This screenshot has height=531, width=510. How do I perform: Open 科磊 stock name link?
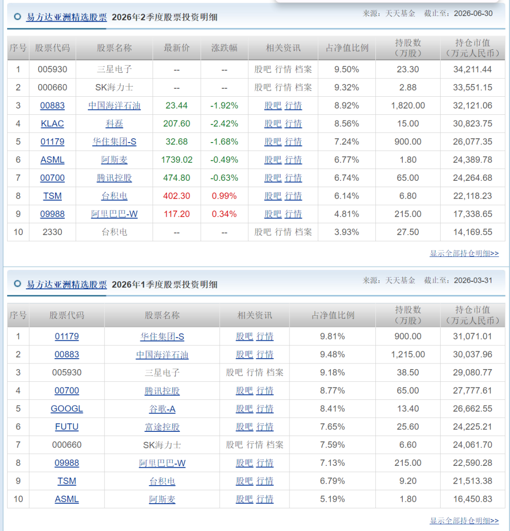[x=114, y=124]
